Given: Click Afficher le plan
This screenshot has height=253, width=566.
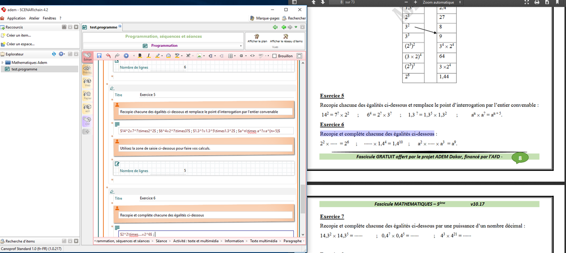Looking at the screenshot, I should [x=257, y=39].
